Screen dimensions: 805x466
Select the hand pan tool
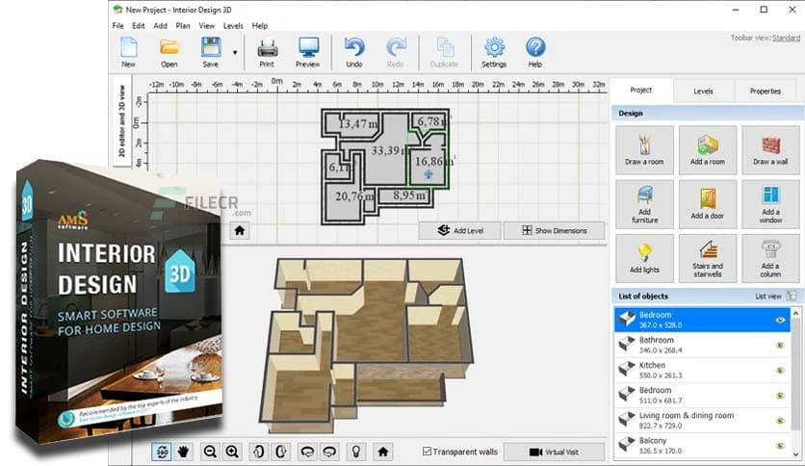[x=183, y=452]
